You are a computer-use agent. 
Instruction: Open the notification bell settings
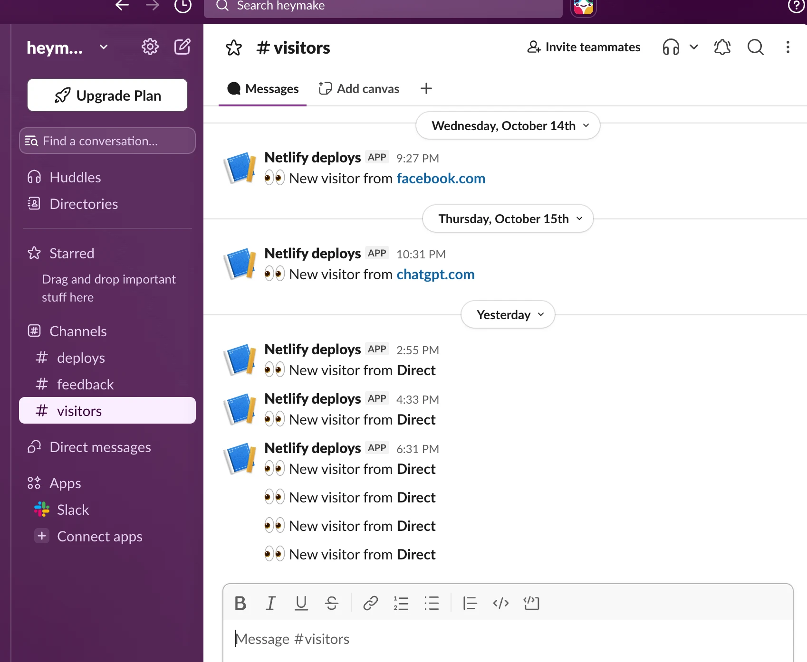pyautogui.click(x=722, y=47)
